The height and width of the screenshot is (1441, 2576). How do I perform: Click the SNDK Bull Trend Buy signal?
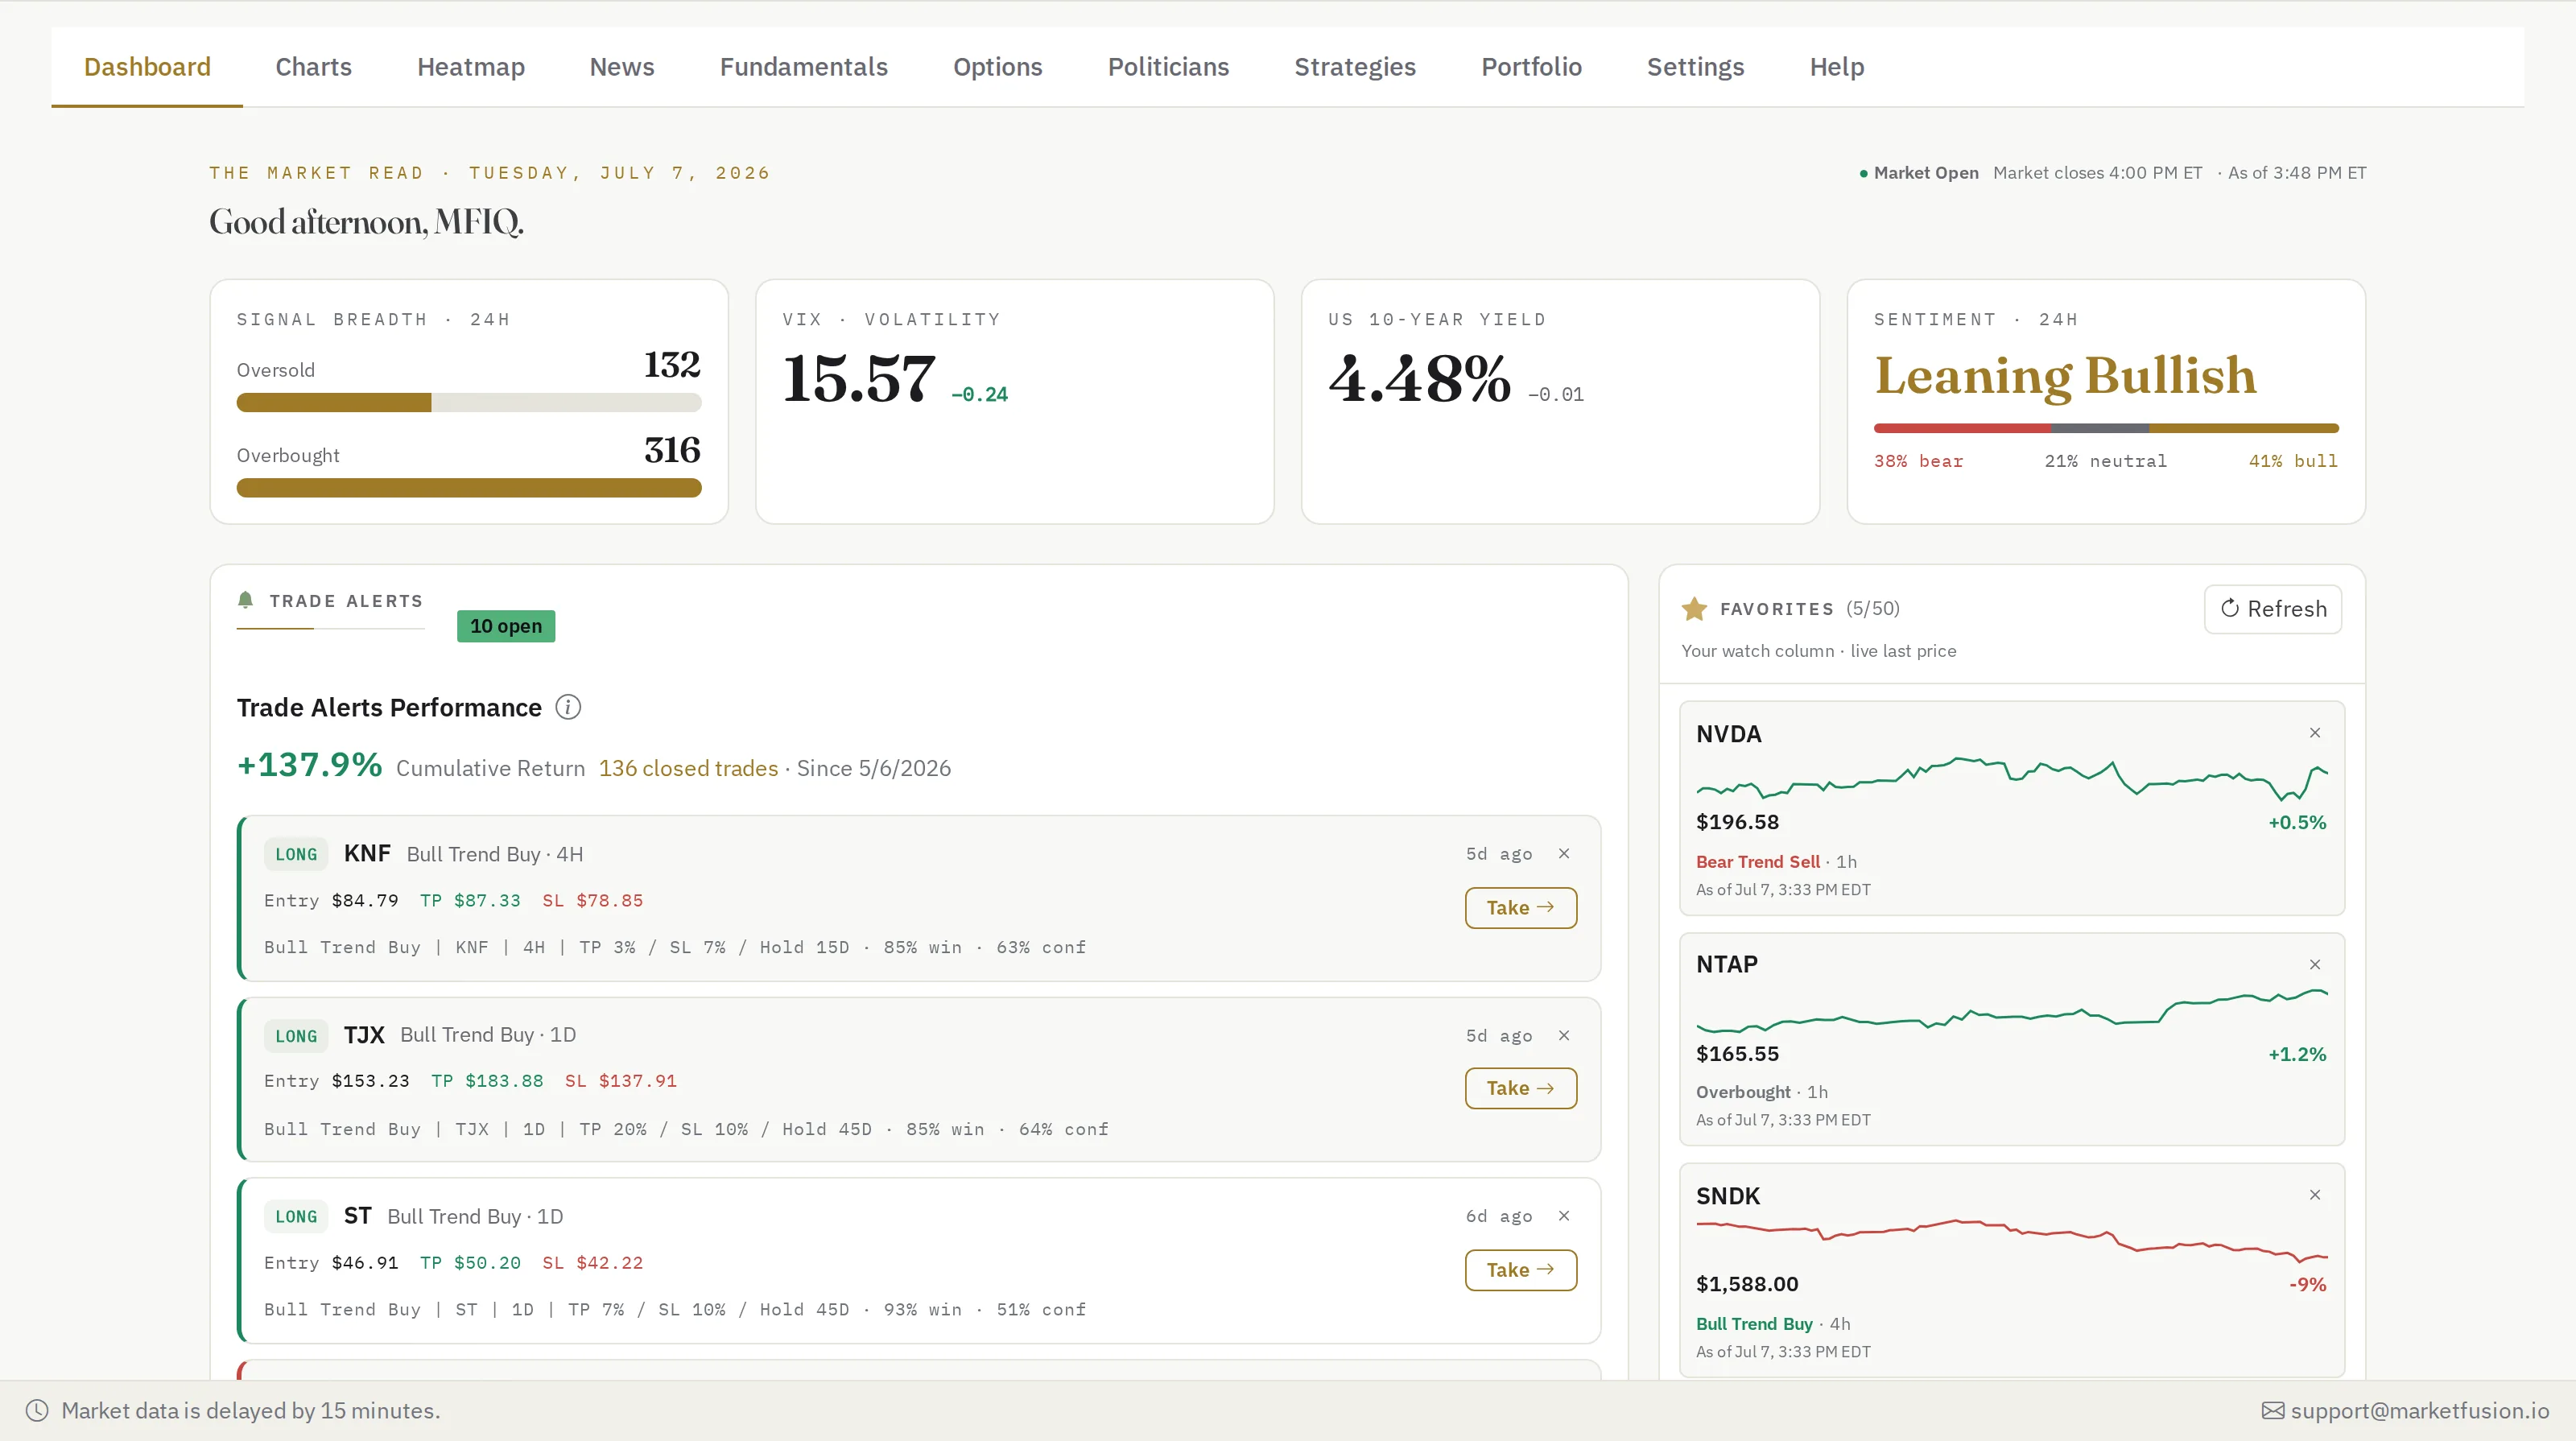[1754, 1324]
